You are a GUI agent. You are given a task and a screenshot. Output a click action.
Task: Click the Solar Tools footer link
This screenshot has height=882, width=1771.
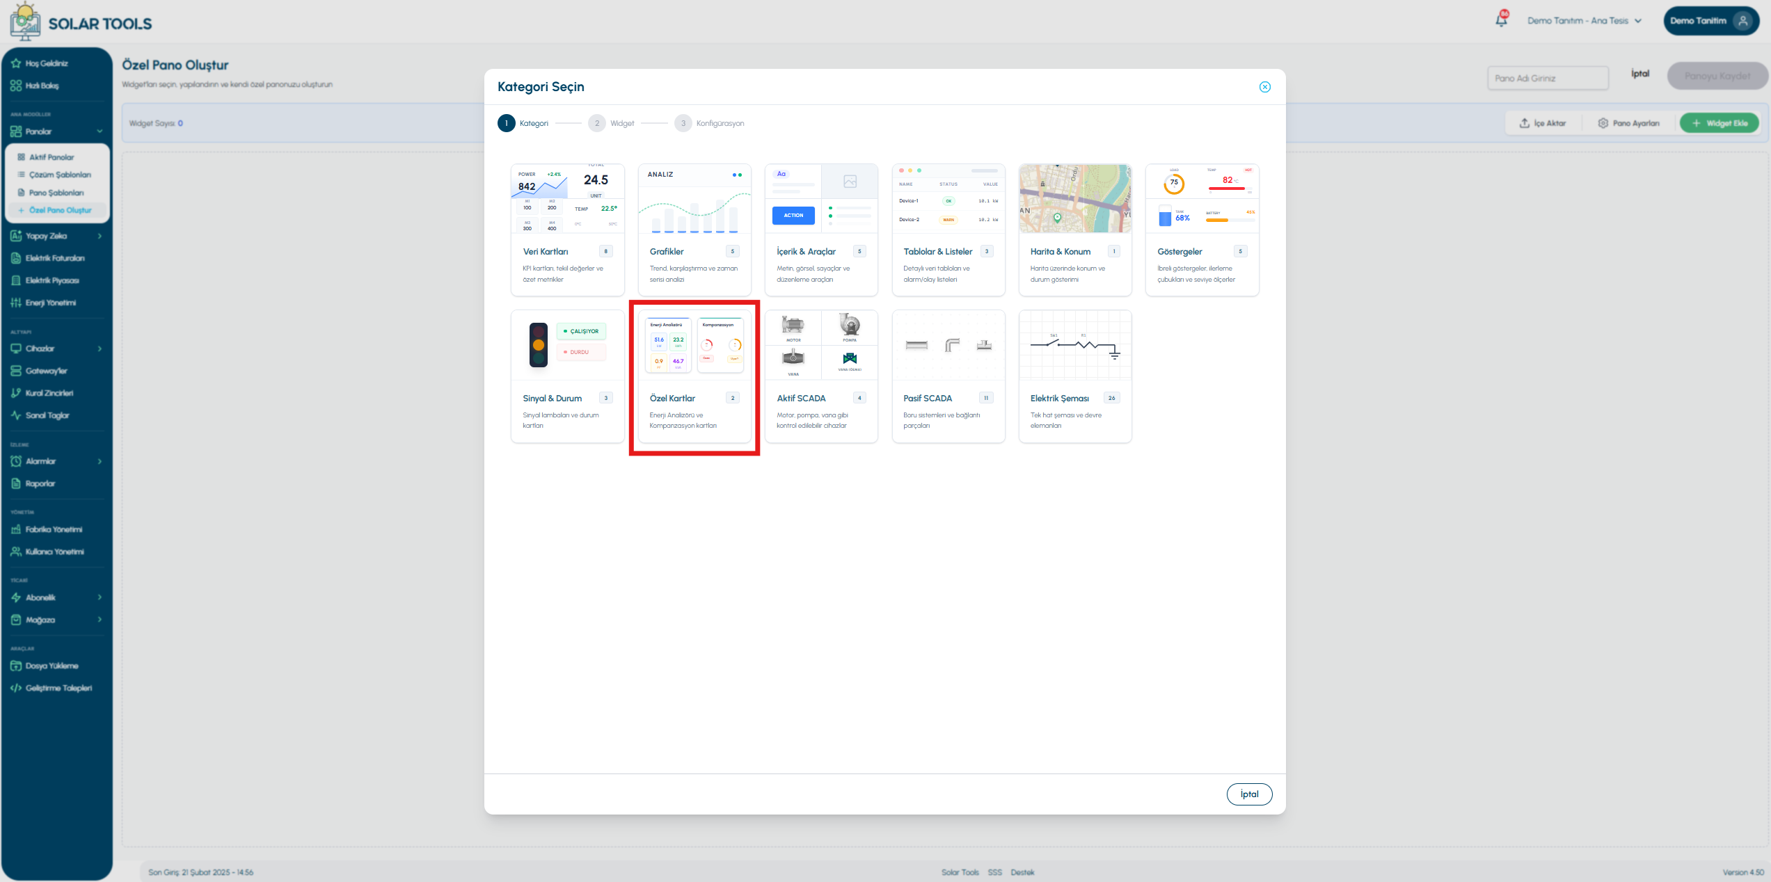960,872
